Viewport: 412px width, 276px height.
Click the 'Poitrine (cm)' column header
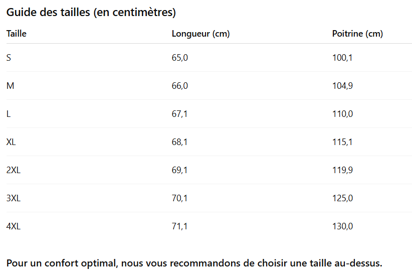coord(357,34)
